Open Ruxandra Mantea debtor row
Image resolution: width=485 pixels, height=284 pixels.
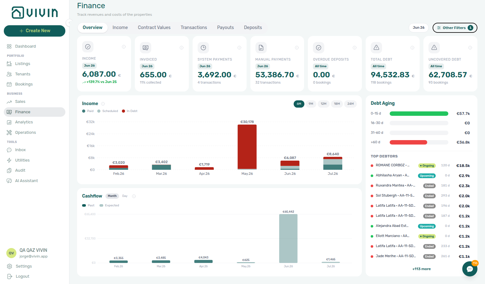[x=420, y=186]
